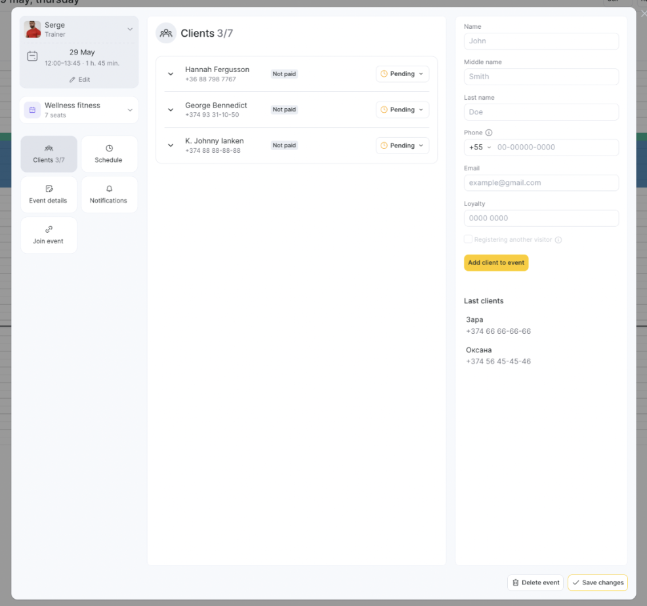Click the purple Wellness fitness calendar icon

(32, 110)
